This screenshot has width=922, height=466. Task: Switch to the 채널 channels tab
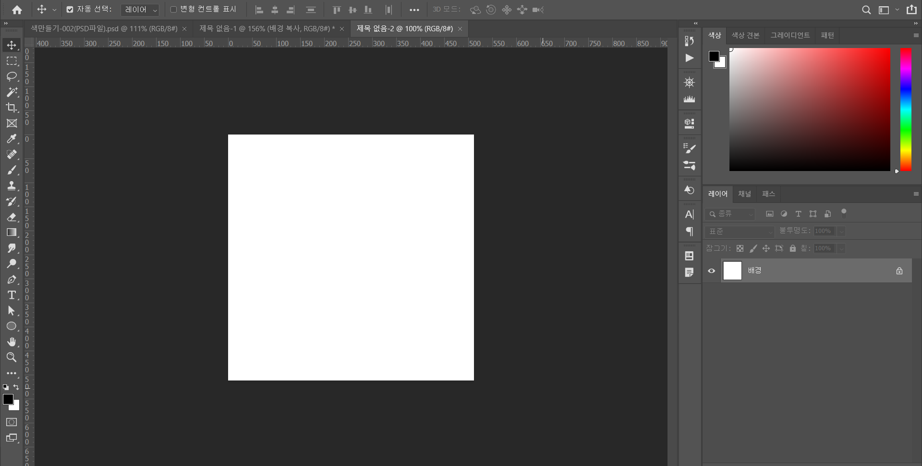(744, 194)
